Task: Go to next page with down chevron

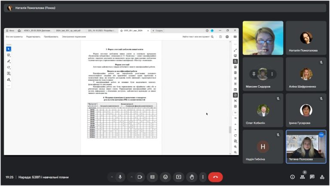Action: [235, 129]
